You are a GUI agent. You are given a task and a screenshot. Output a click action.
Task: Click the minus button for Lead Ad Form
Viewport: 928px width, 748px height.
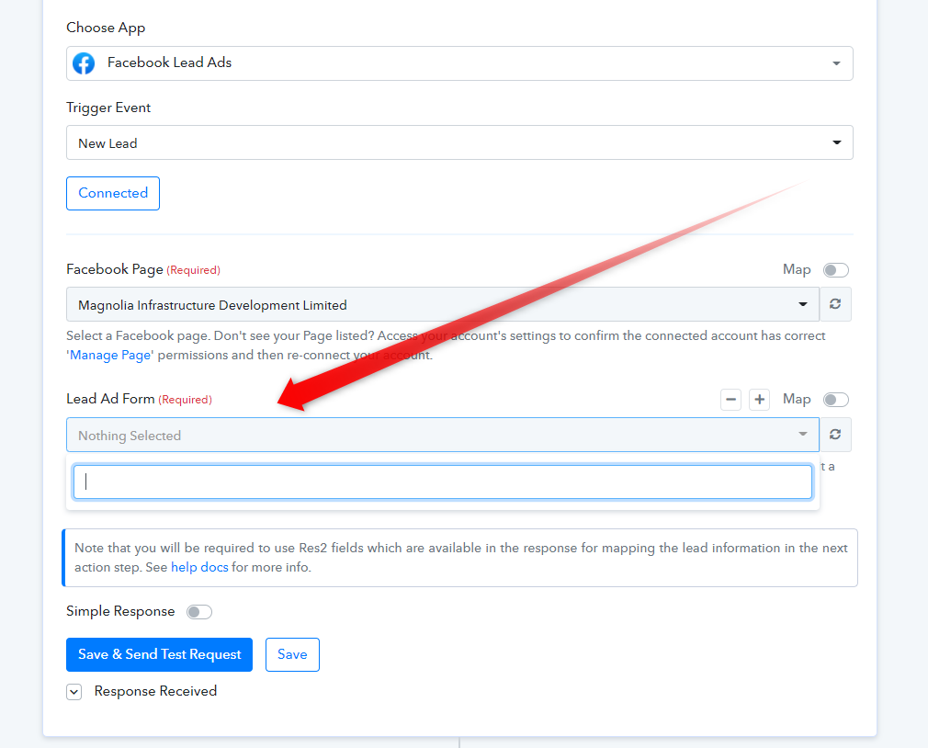coord(731,400)
